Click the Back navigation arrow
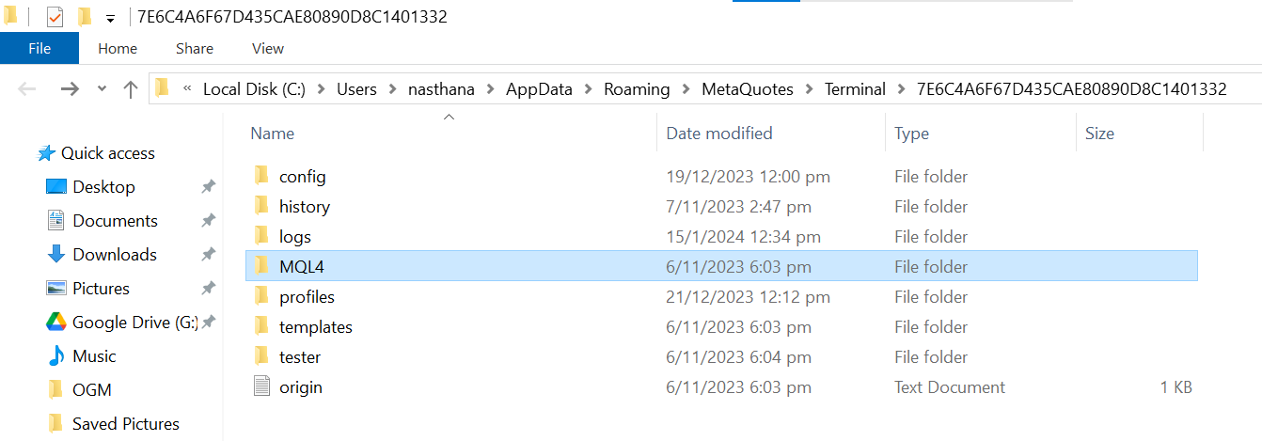 (x=27, y=89)
